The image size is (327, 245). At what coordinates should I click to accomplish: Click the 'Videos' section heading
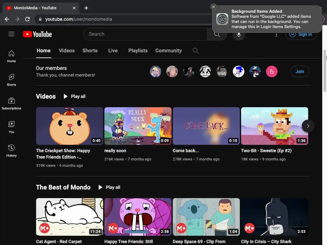(x=46, y=96)
